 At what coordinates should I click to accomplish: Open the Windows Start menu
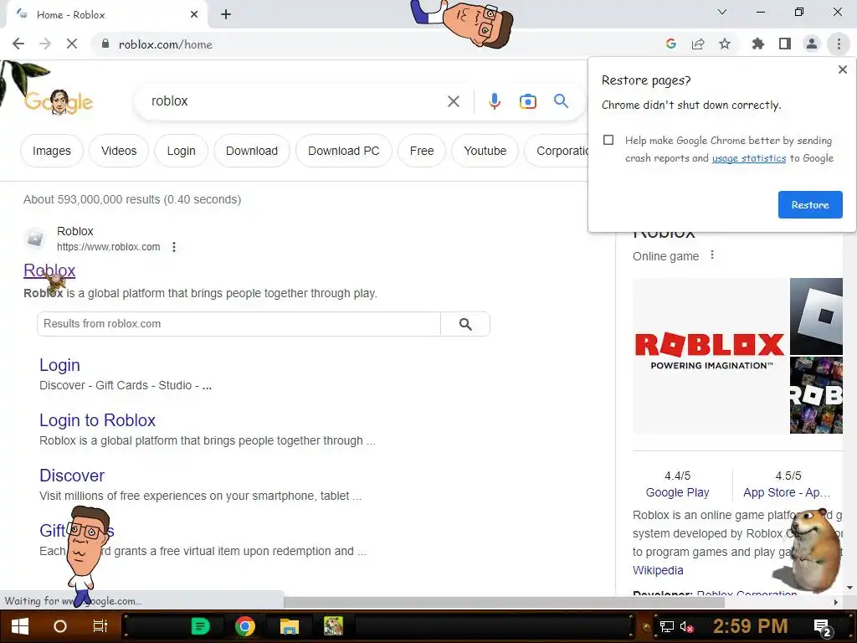point(20,626)
